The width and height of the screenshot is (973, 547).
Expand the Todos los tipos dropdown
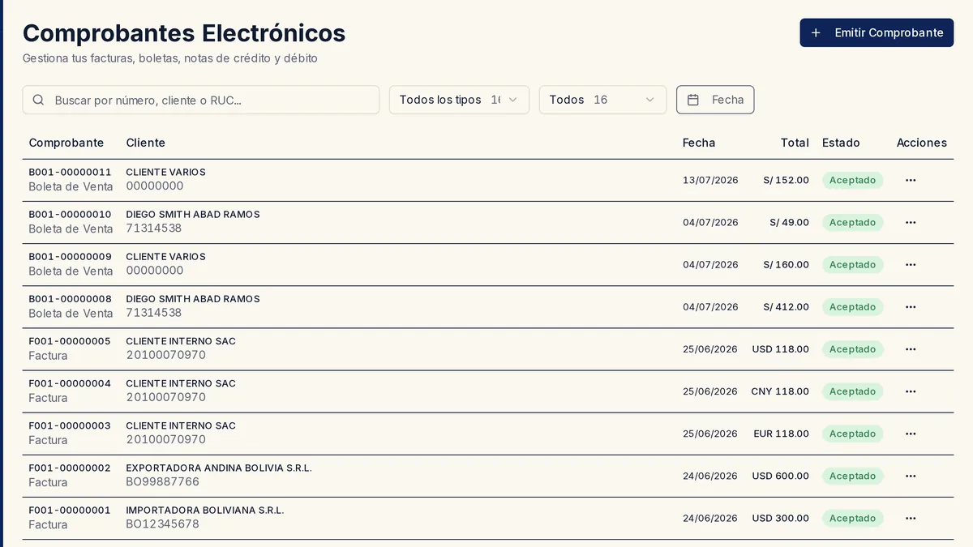pyautogui.click(x=459, y=100)
